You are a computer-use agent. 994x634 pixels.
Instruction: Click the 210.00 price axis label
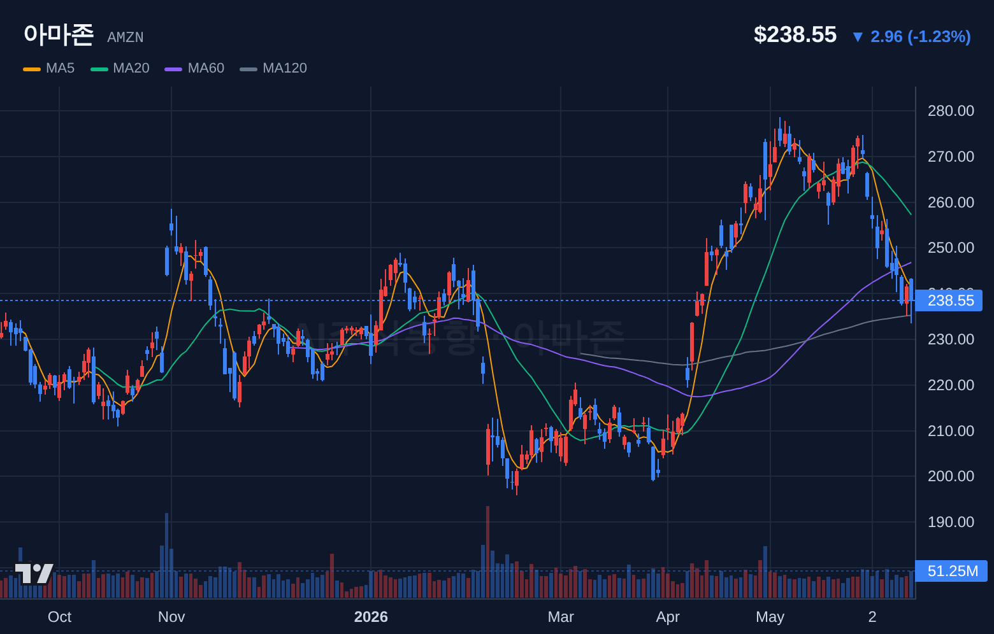pos(951,431)
